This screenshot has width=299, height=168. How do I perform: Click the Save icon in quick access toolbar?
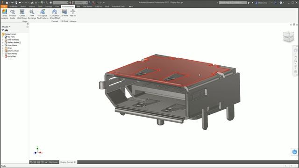[16, 3]
